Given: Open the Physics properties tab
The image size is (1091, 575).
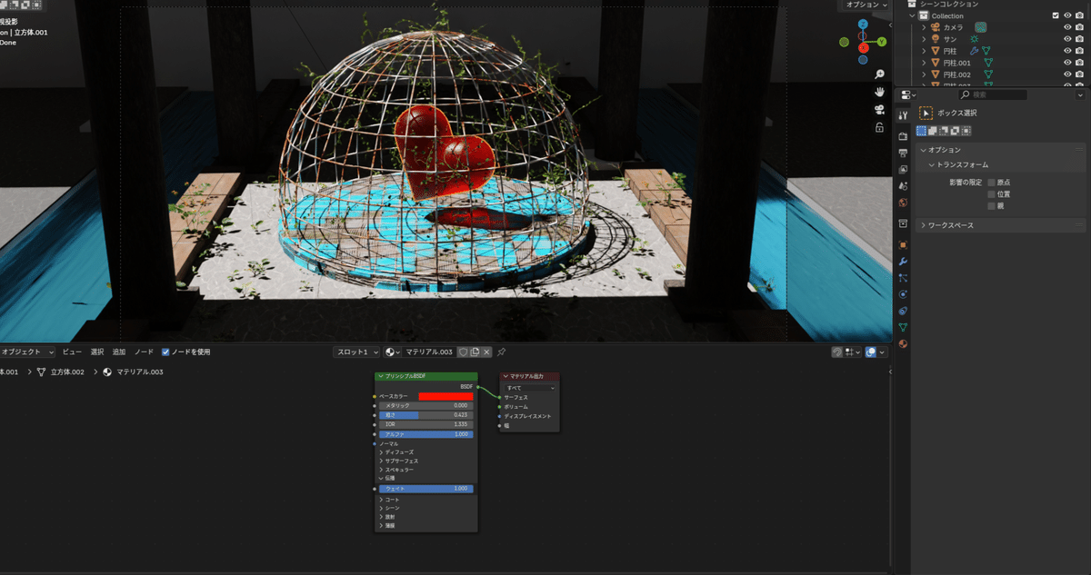Looking at the screenshot, I should tap(903, 294).
